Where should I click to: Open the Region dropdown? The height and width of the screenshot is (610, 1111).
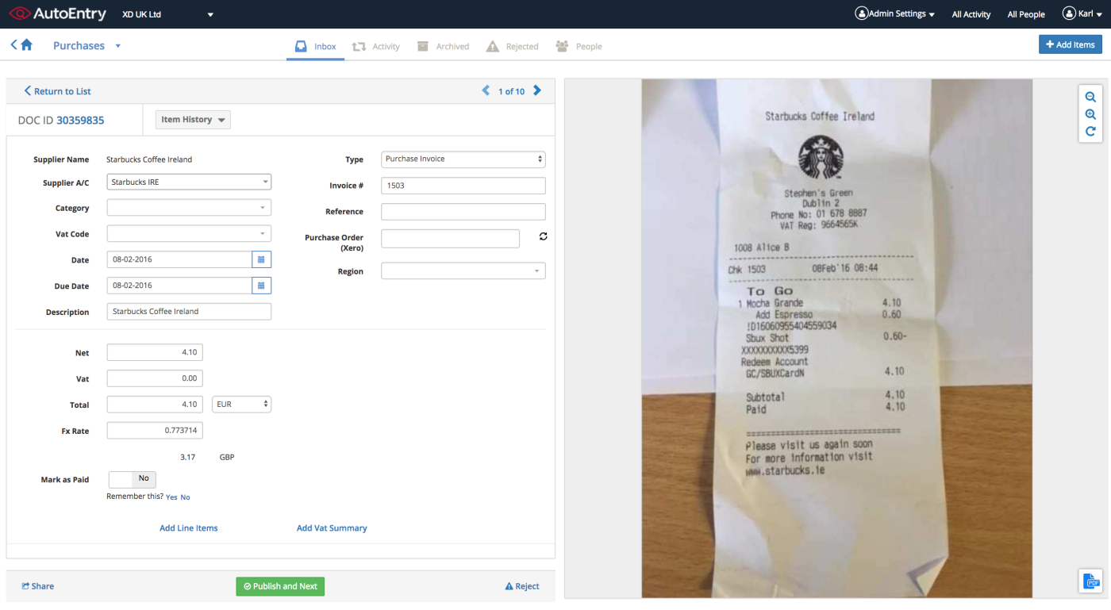[463, 271]
